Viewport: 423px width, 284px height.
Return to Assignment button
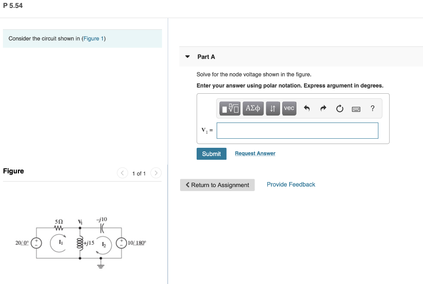(x=217, y=185)
